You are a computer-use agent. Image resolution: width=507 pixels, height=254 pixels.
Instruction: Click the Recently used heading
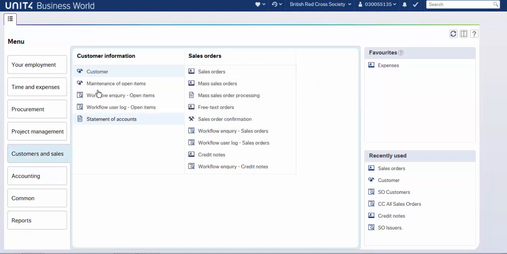click(388, 155)
